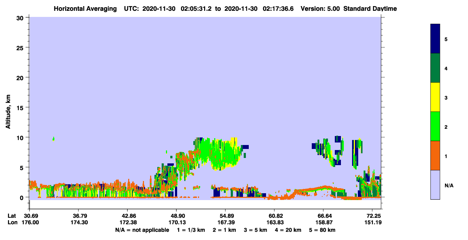
Task: Click the legend text 'N/A = not applicable'
Action: (x=142, y=230)
